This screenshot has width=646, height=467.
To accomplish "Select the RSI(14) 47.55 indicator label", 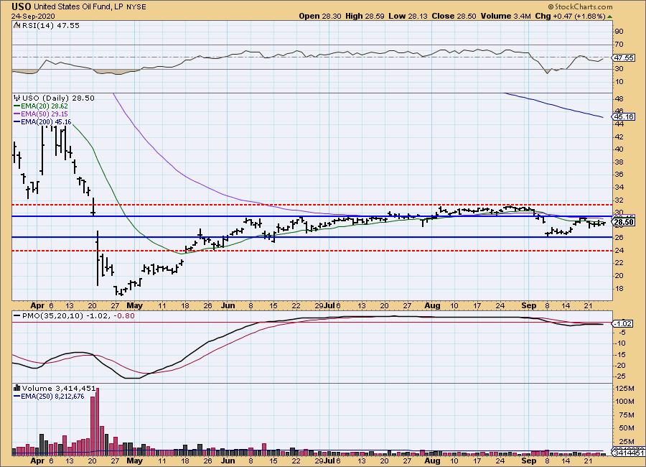I will [x=50, y=26].
